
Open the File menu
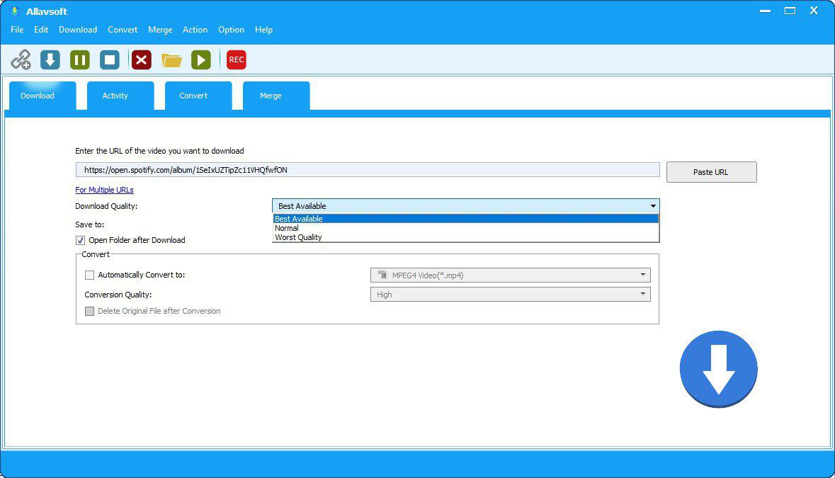(x=17, y=30)
